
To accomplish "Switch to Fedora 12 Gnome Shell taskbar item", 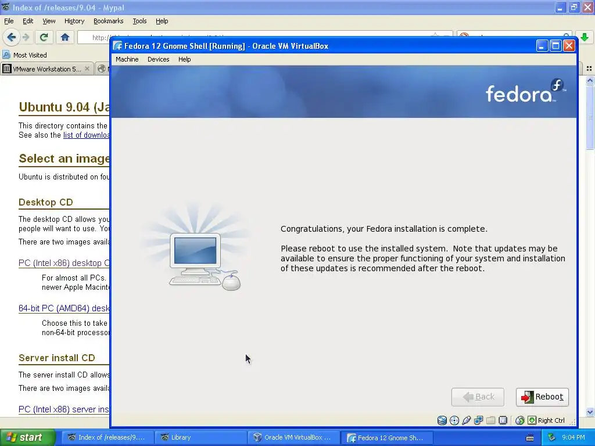I will (x=386, y=437).
